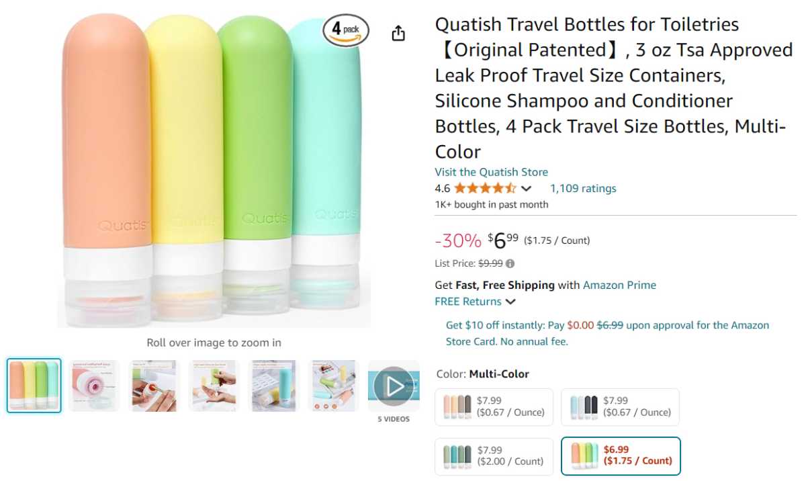The image size is (806, 481).
Task: View the third thumbnail with hand filling bottle
Action: click(154, 386)
